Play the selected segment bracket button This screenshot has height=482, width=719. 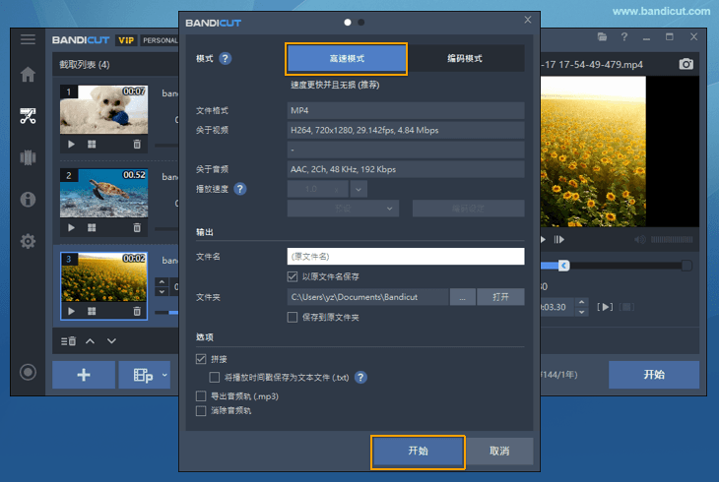coord(605,307)
